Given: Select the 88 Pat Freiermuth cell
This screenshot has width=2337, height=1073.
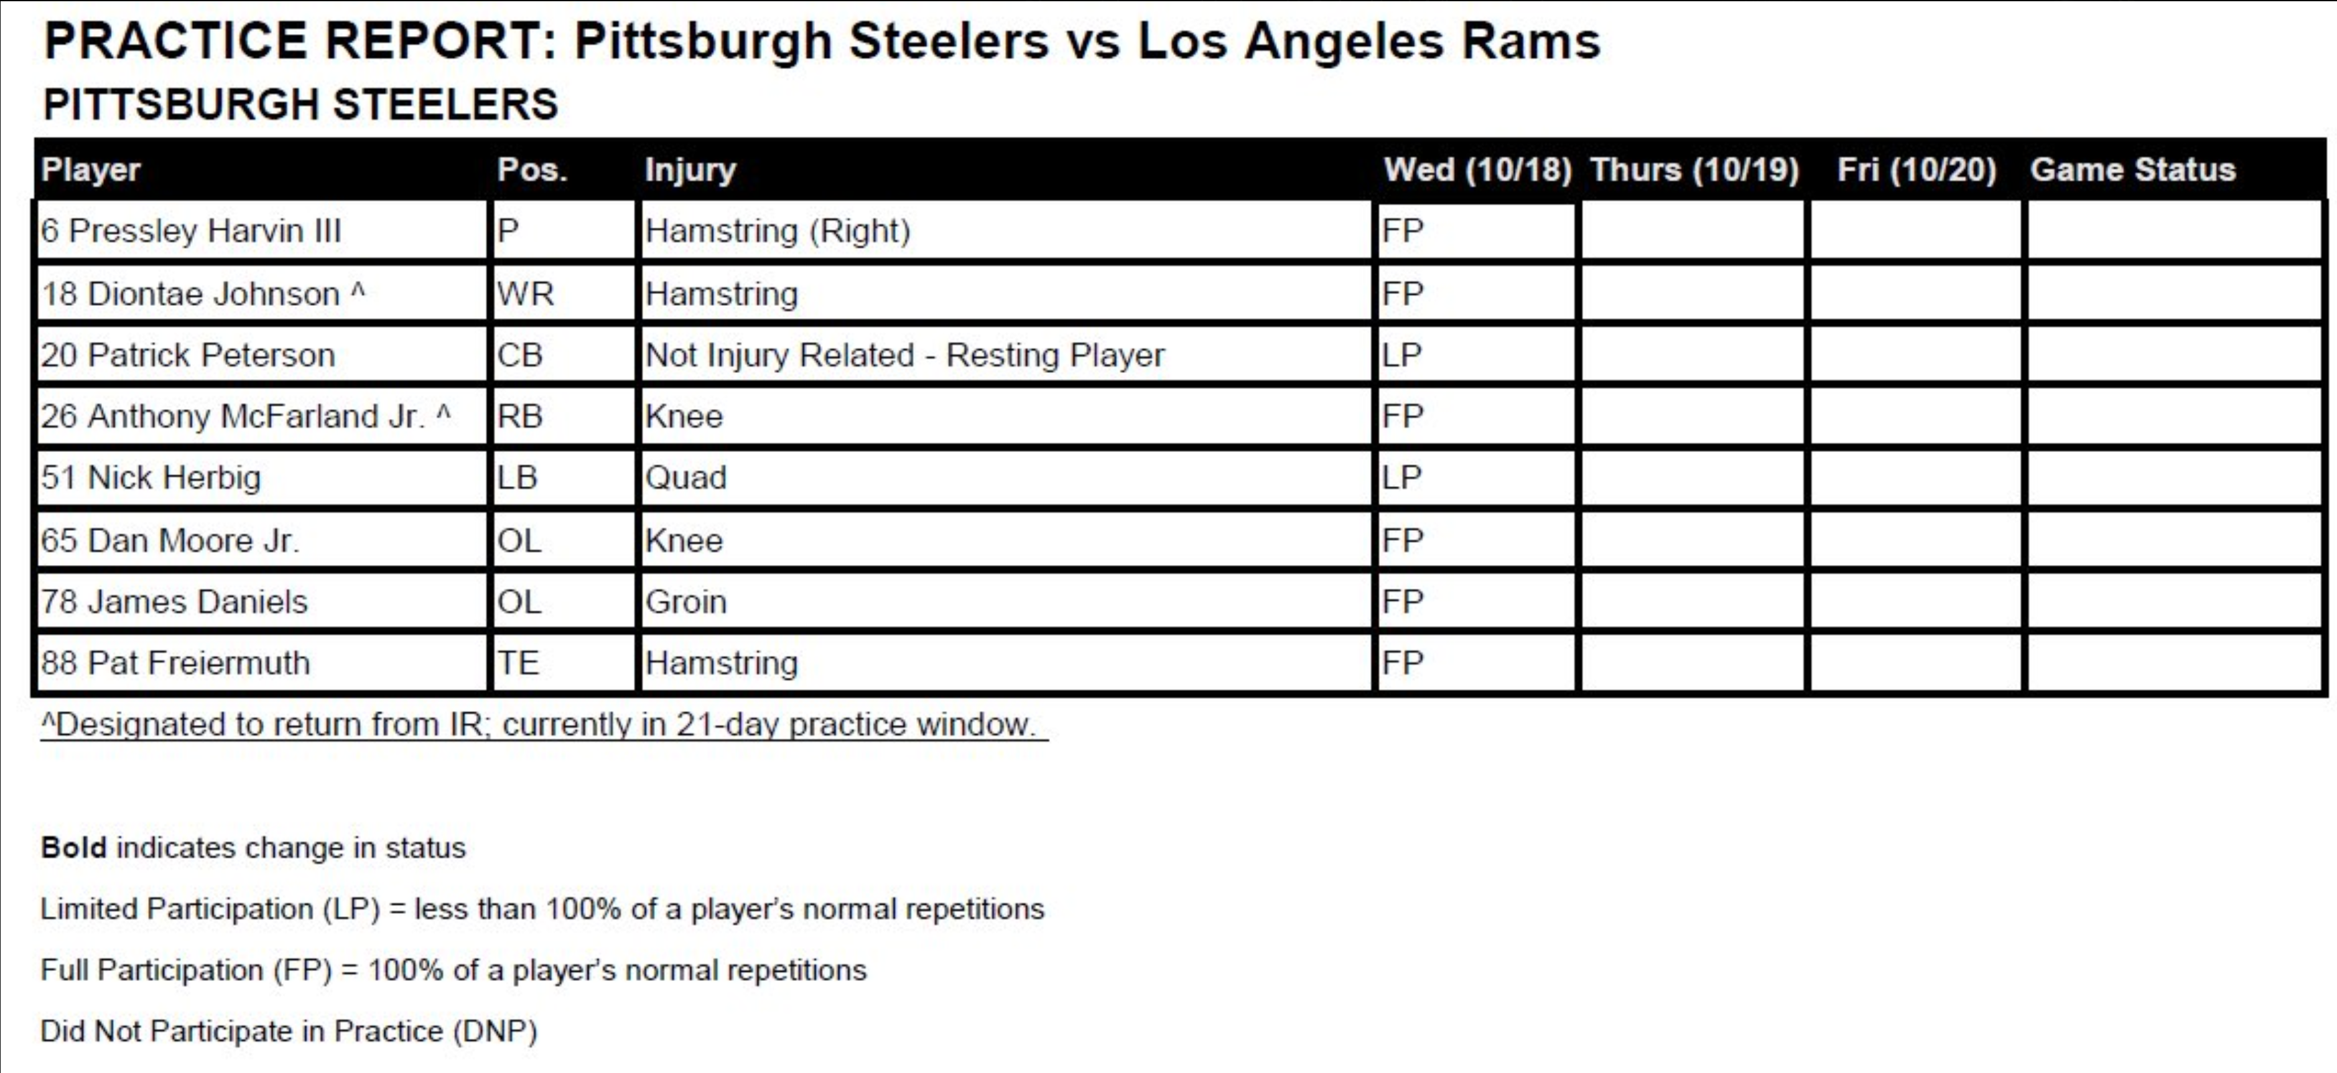Looking at the screenshot, I should (175, 663).
